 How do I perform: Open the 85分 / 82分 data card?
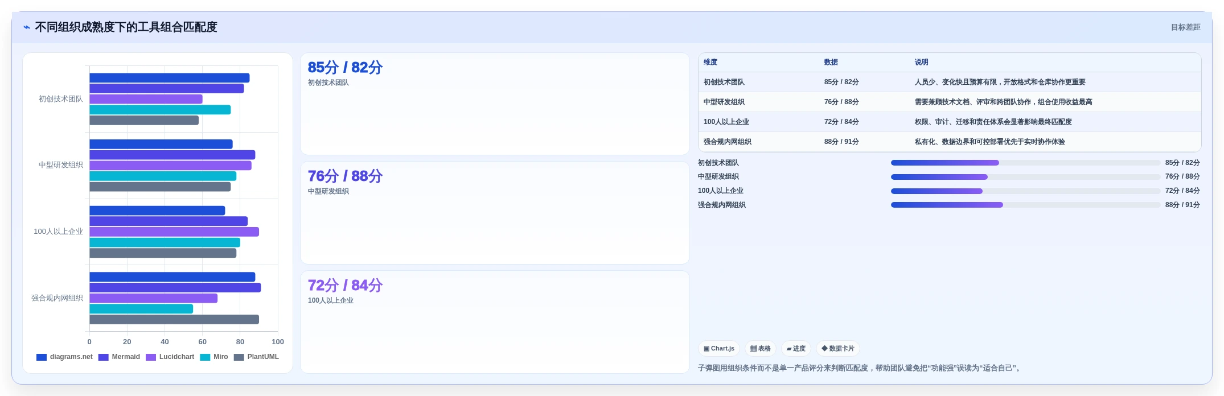495,104
